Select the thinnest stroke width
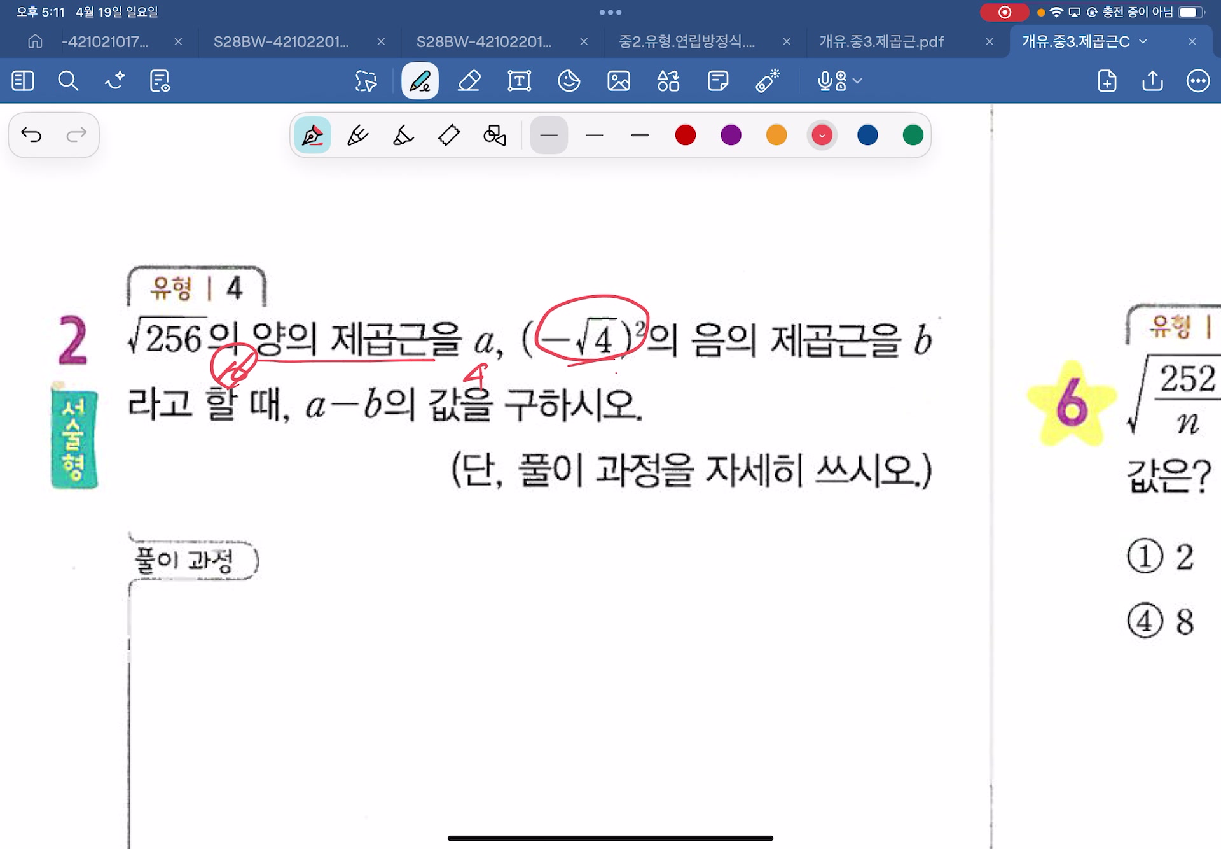The height and width of the screenshot is (849, 1221). (549, 135)
